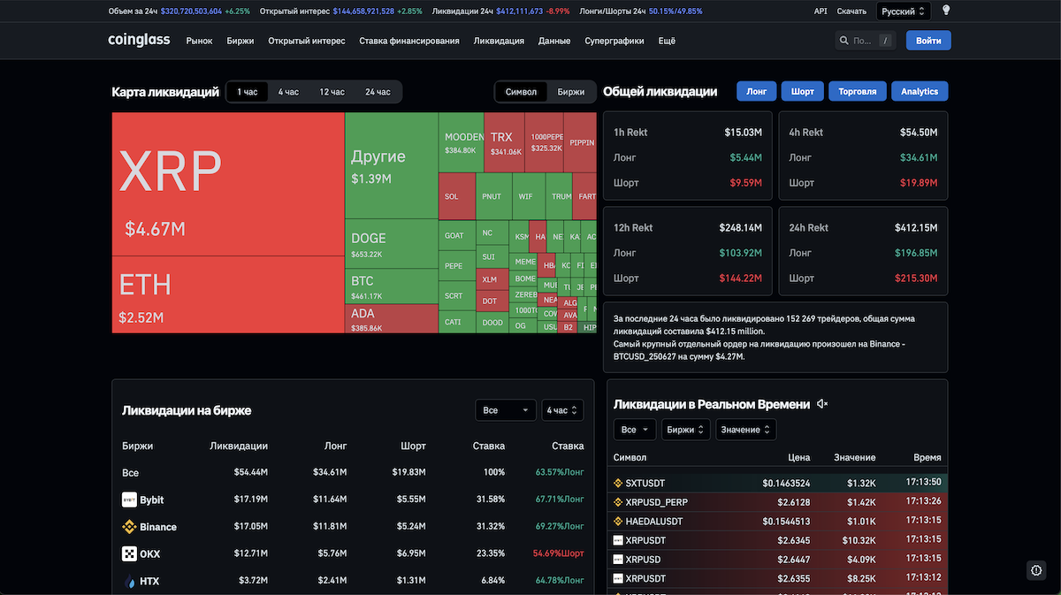This screenshot has width=1061, height=595.
Task: Click the 12h Rekt total $248.14M
Action: (x=740, y=227)
